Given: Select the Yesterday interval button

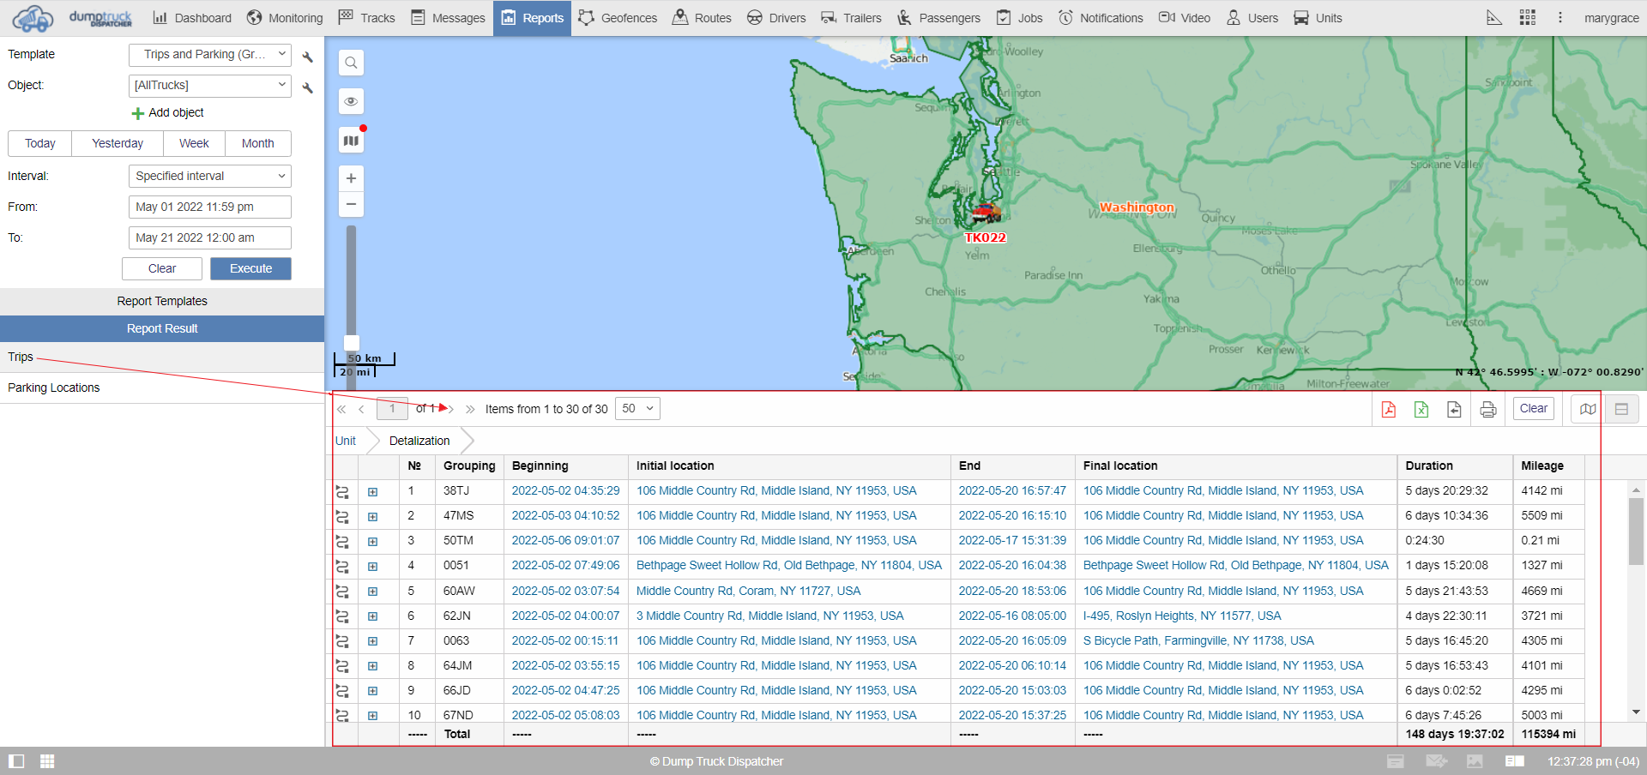Looking at the screenshot, I should (118, 143).
